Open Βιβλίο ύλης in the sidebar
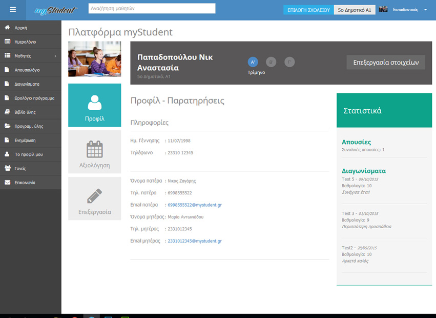436x318 pixels. (31, 112)
